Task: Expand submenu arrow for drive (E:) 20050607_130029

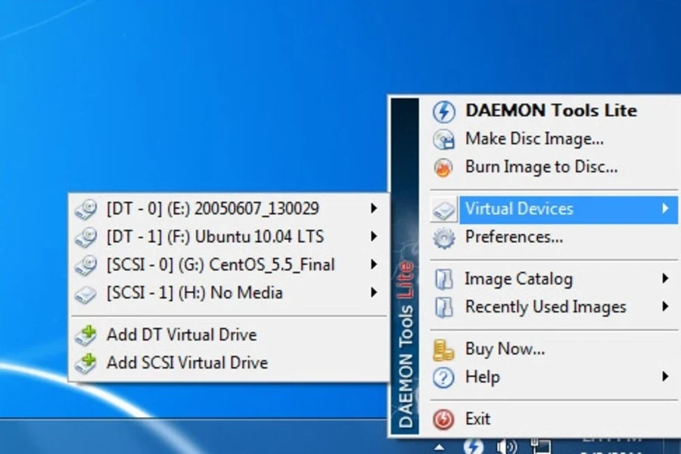Action: click(x=374, y=208)
